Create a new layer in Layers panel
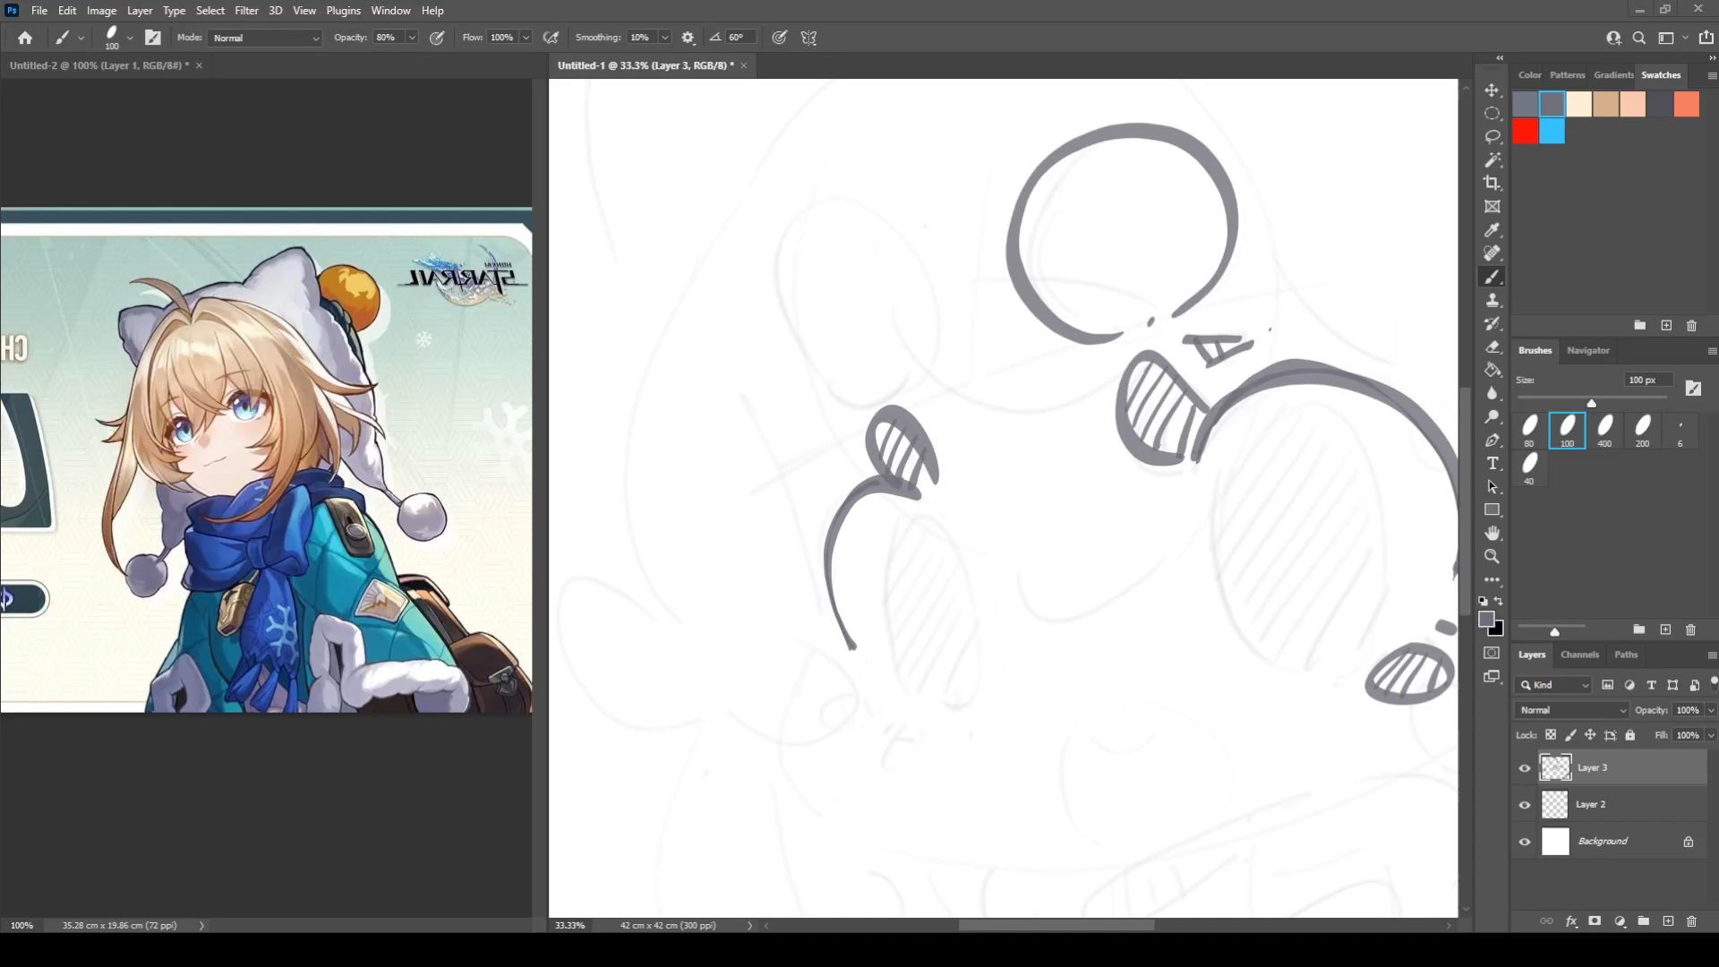 (x=1668, y=921)
